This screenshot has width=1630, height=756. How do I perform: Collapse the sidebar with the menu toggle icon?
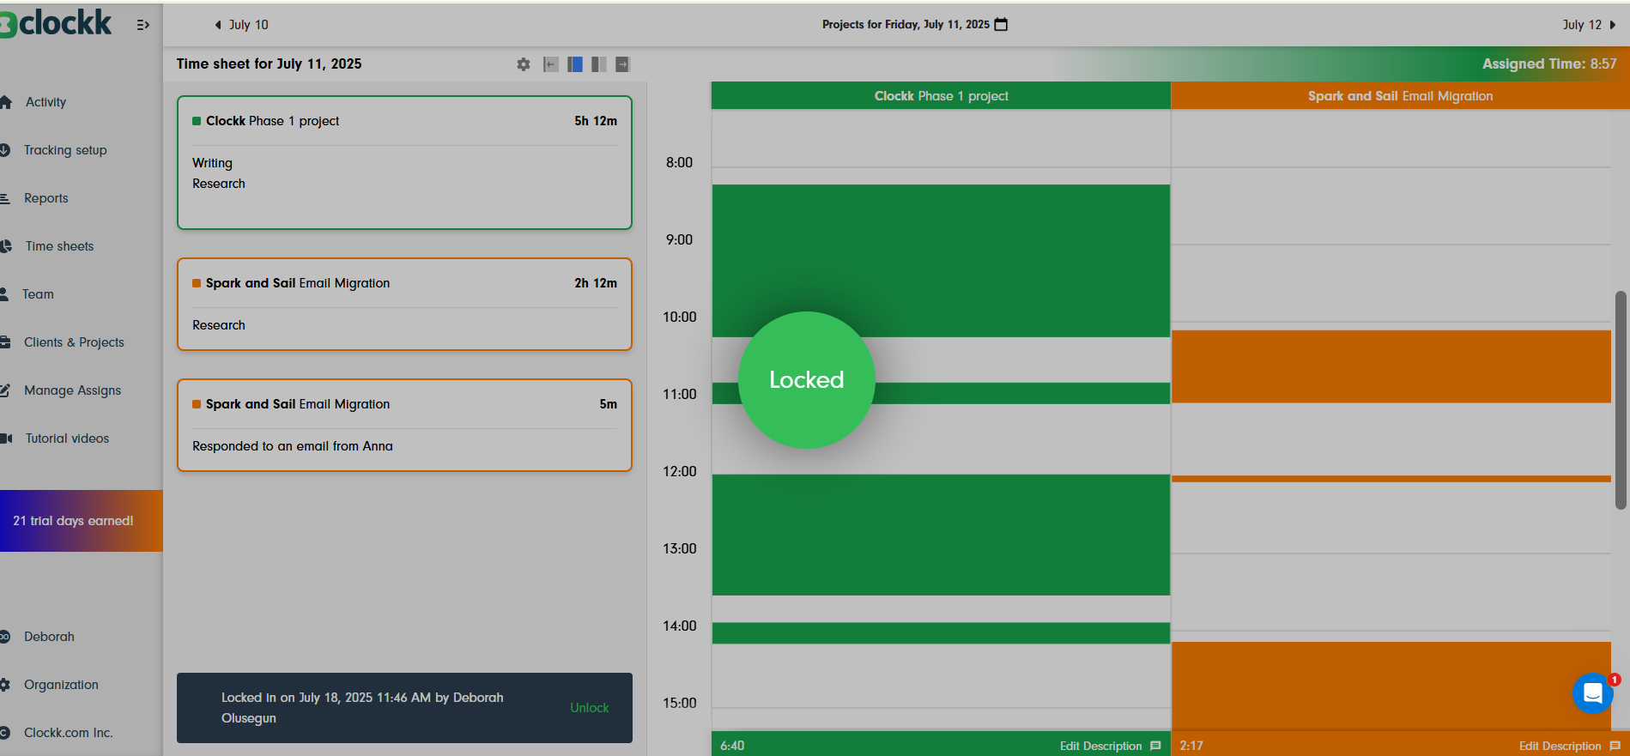143,25
